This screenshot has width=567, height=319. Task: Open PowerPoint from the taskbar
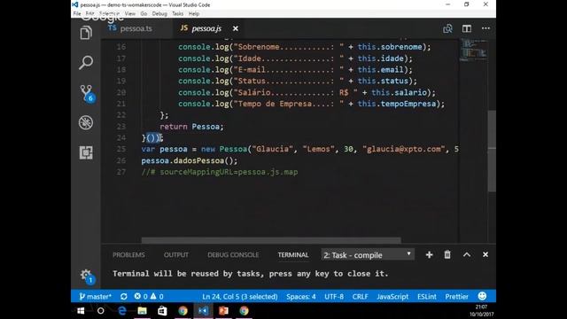[x=223, y=311]
